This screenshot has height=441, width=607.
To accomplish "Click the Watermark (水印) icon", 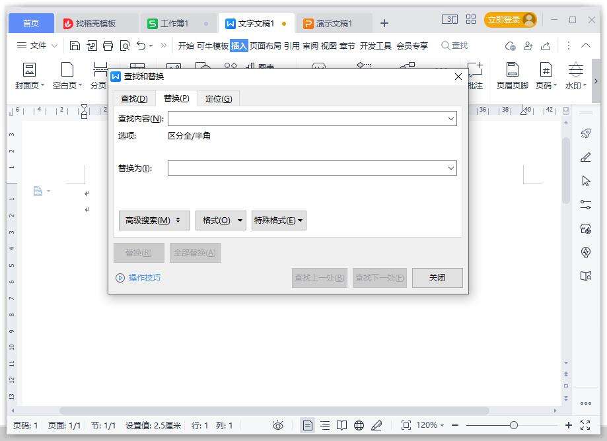I will tap(576, 76).
